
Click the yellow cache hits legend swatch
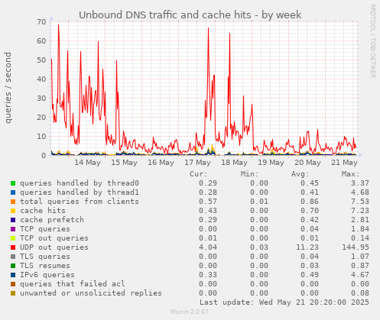[13, 211]
